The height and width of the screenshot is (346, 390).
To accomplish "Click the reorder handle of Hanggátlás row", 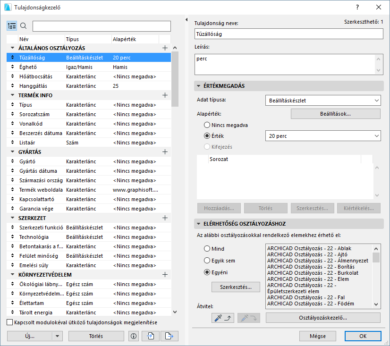I will [12, 86].
